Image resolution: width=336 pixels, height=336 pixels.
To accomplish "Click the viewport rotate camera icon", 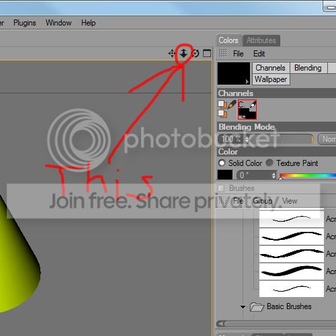I will (x=195, y=53).
